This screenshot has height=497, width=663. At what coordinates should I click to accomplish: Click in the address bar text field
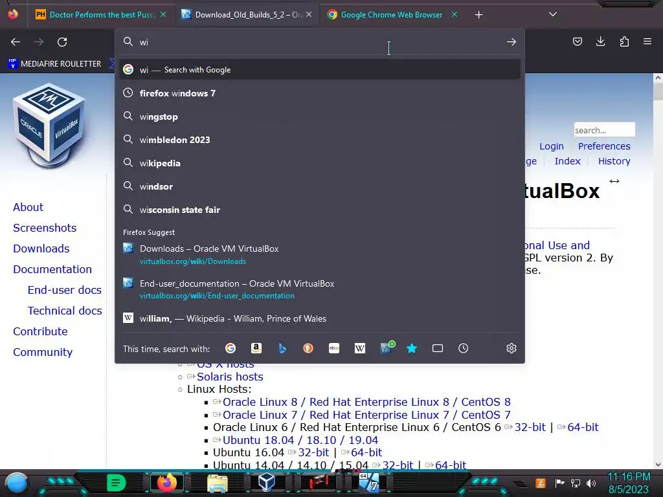tap(319, 42)
